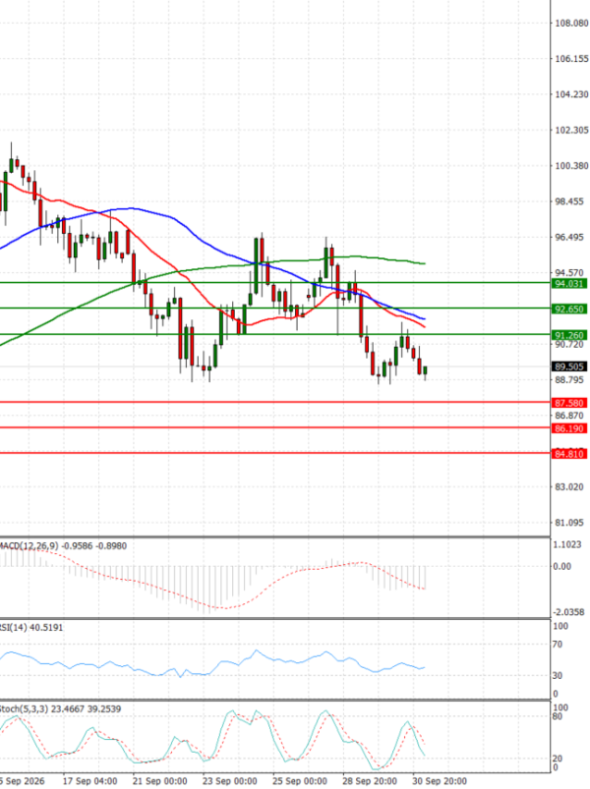The image size is (590, 789).
Task: Click the Stochastic scale value 20
Action: click(x=558, y=759)
